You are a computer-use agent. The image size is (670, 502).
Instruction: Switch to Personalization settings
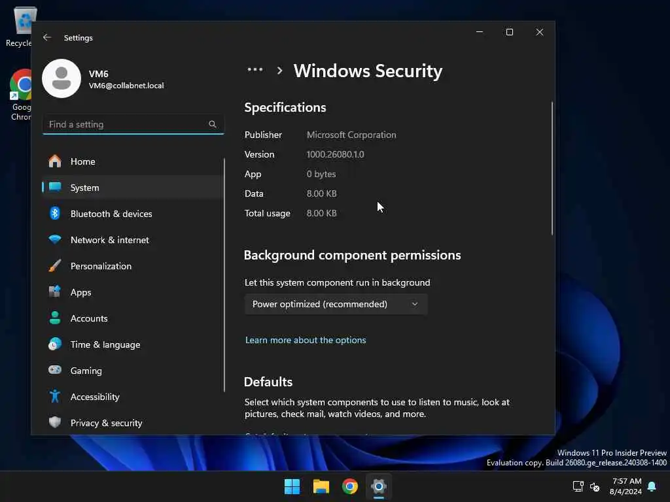133,266
